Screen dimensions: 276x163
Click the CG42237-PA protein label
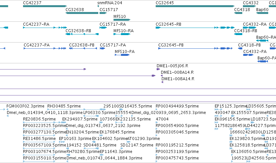point(37,45)
